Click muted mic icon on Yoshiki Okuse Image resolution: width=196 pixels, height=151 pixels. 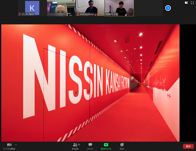(78, 14)
